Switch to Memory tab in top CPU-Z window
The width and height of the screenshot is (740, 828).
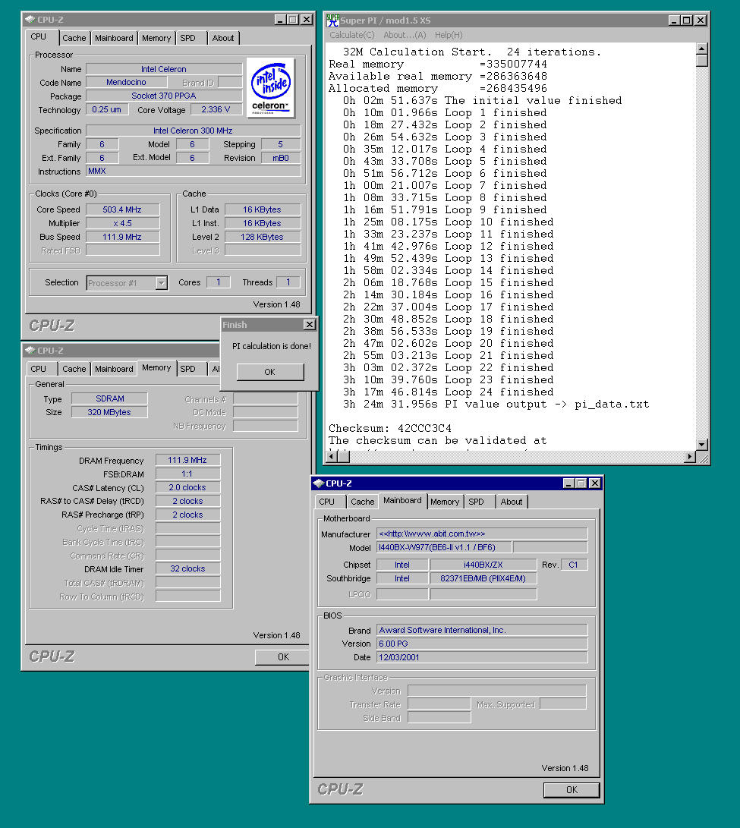(x=156, y=38)
